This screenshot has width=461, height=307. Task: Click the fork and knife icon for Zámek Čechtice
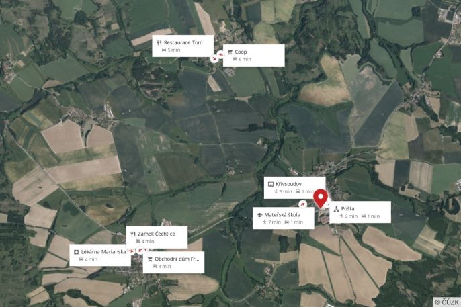(x=133, y=234)
